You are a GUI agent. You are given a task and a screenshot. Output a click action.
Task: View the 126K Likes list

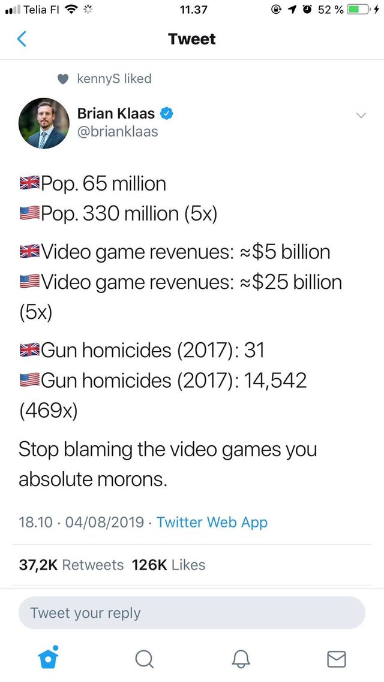[168, 565]
